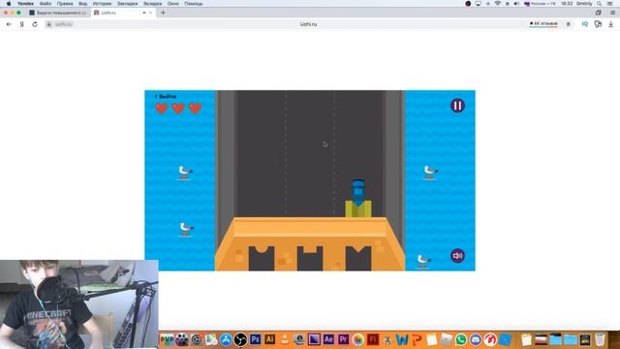
Task: Open the shield protection icon in toolbar
Action: click(x=598, y=24)
